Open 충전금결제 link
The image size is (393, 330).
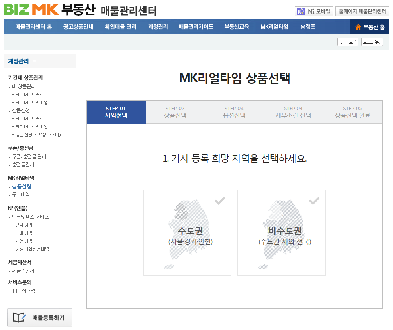pos(23,165)
